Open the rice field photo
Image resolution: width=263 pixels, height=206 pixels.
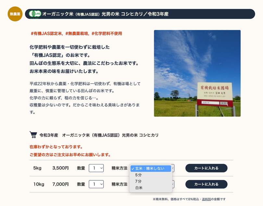197,73
